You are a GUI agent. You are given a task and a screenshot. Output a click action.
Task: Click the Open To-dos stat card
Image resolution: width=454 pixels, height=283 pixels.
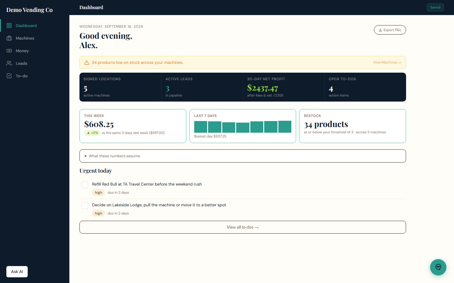tap(365, 87)
